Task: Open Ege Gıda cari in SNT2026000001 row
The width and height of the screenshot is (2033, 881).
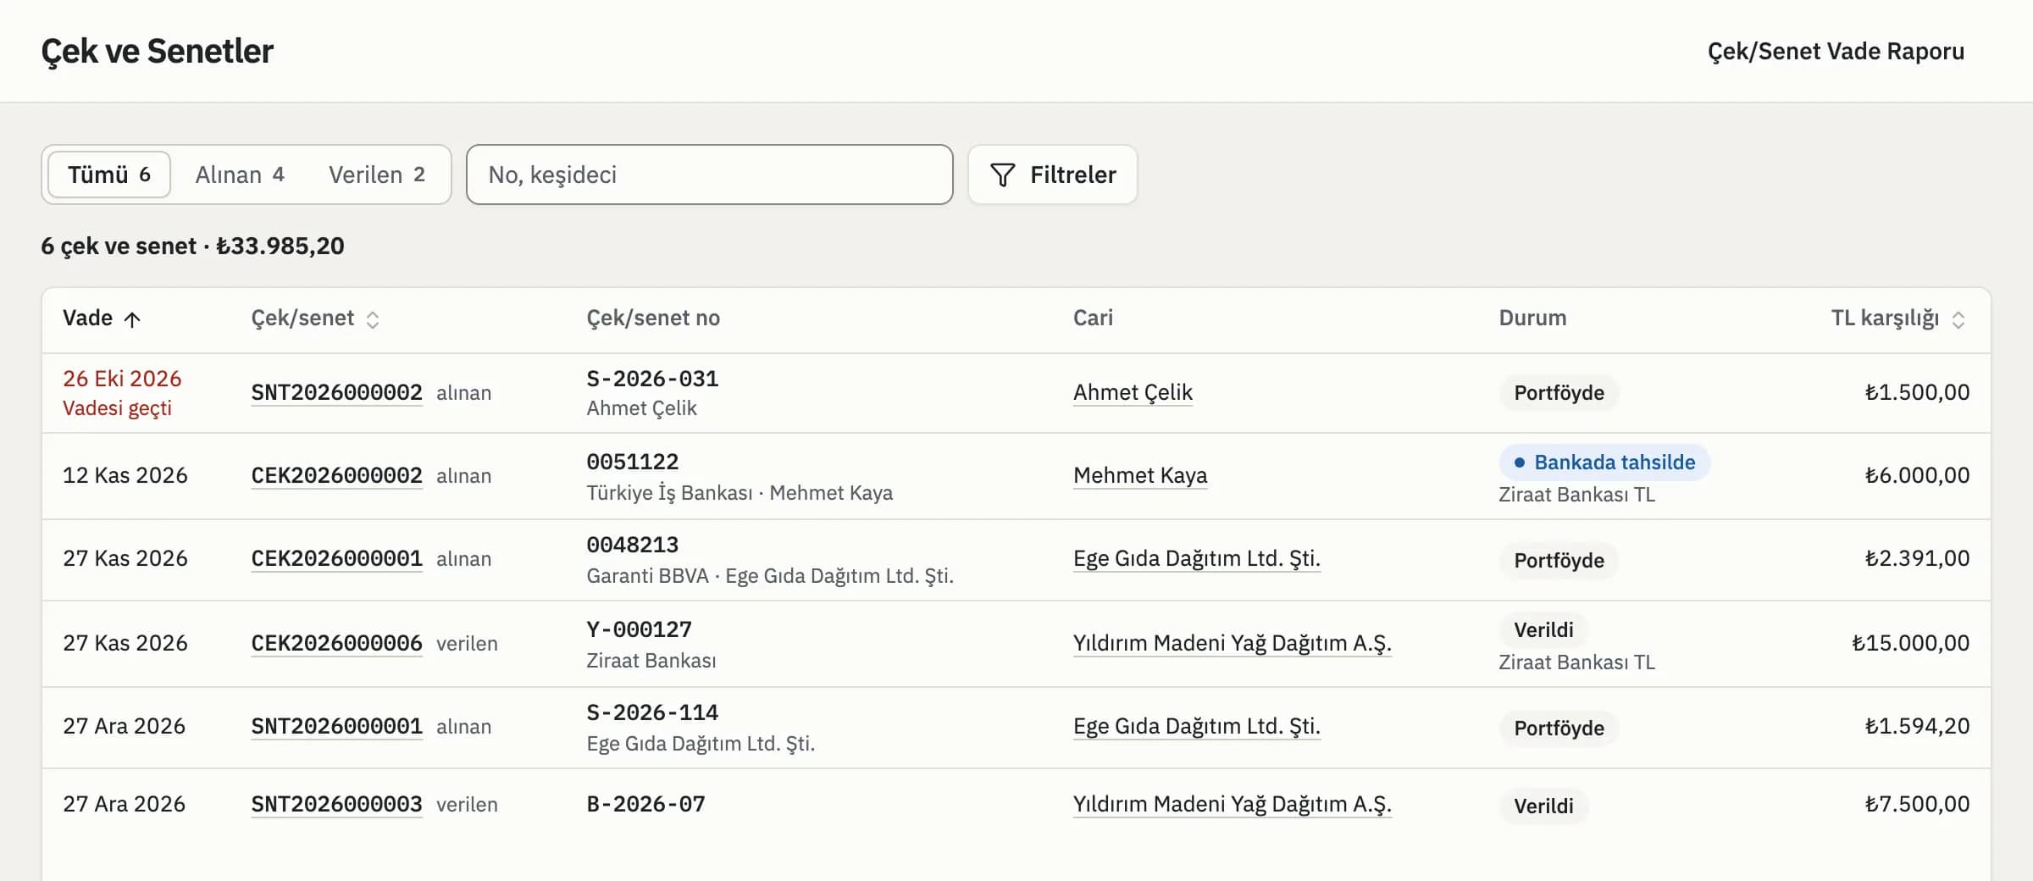Action: (1196, 726)
